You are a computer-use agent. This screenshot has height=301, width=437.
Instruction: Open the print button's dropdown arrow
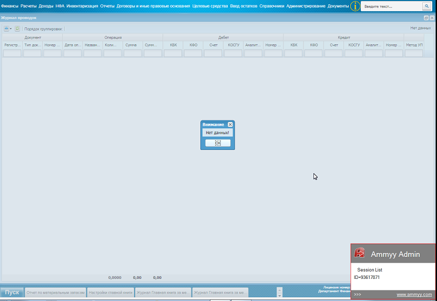[11, 29]
